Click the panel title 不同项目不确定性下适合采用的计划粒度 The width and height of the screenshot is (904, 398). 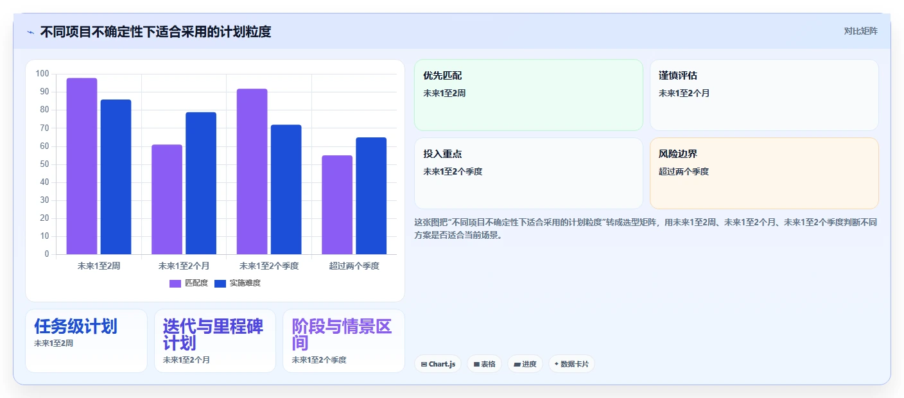pos(155,31)
